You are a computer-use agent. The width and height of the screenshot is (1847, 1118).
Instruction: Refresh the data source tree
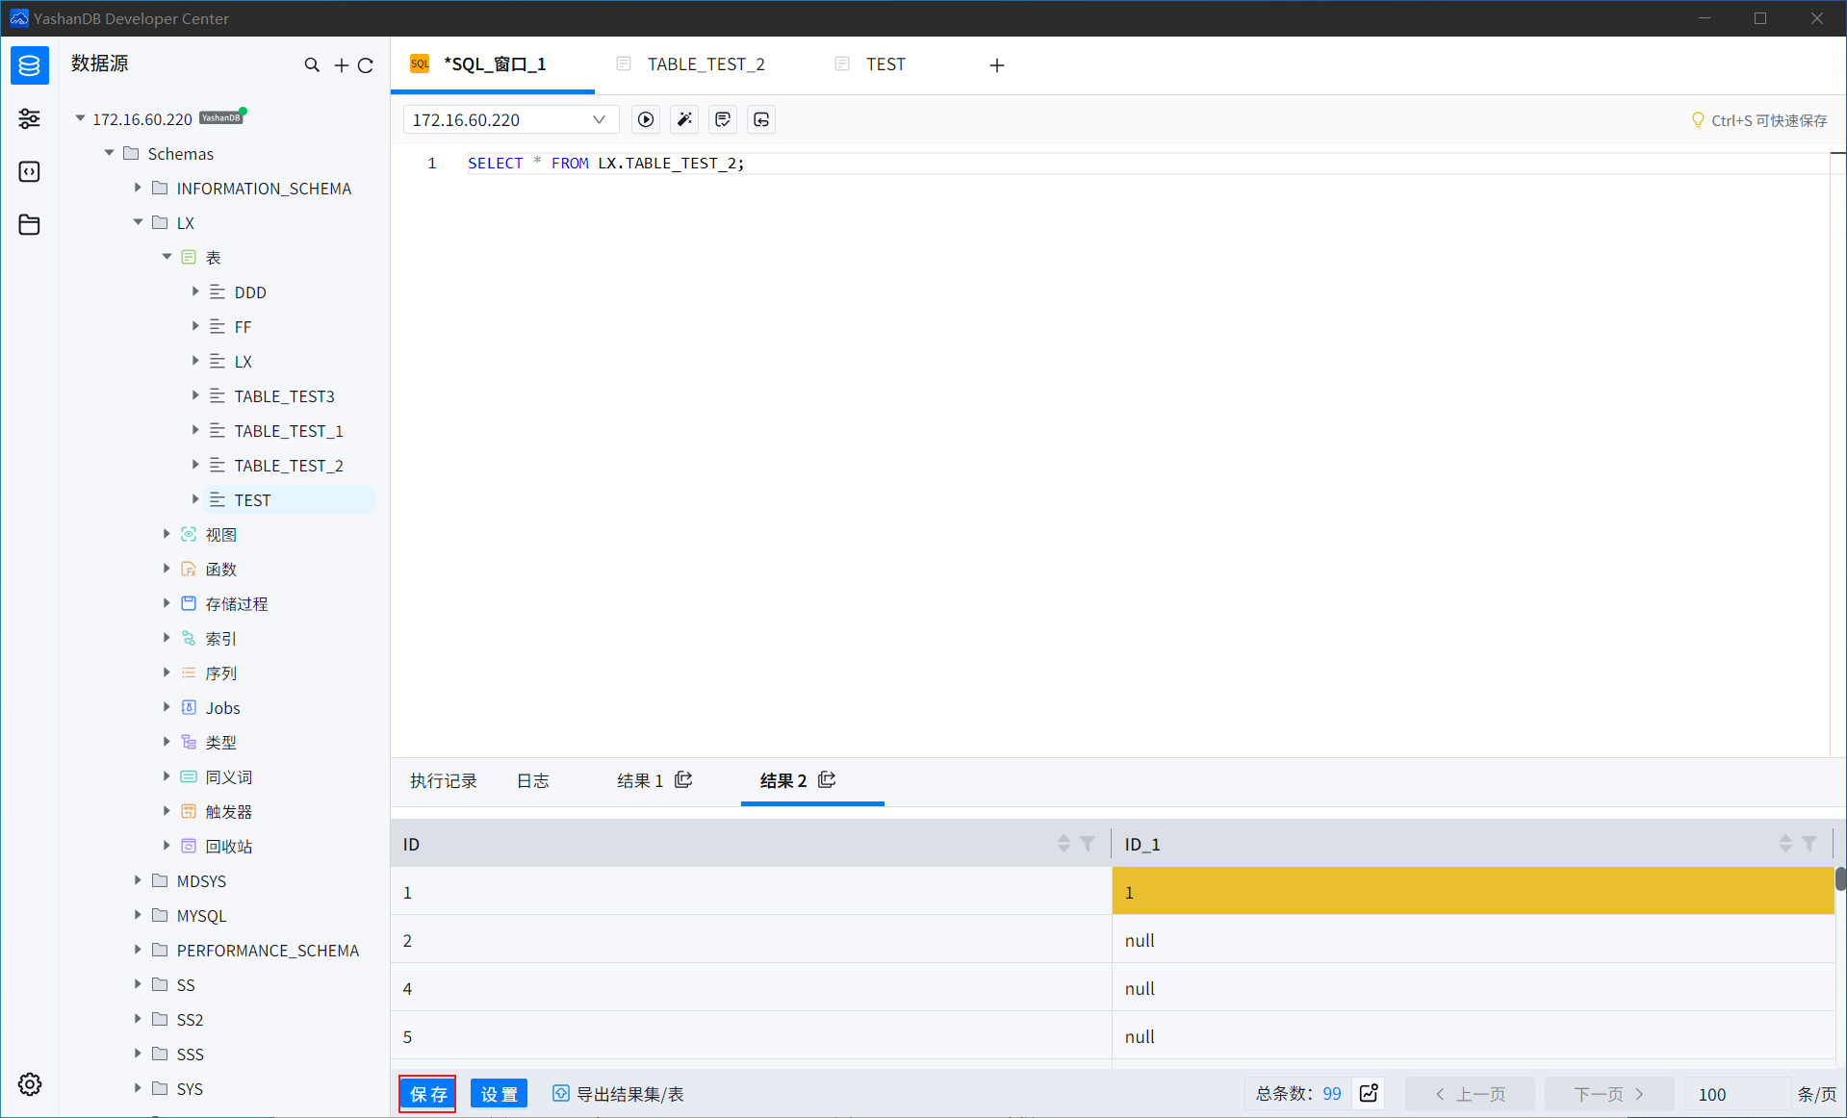tap(366, 64)
